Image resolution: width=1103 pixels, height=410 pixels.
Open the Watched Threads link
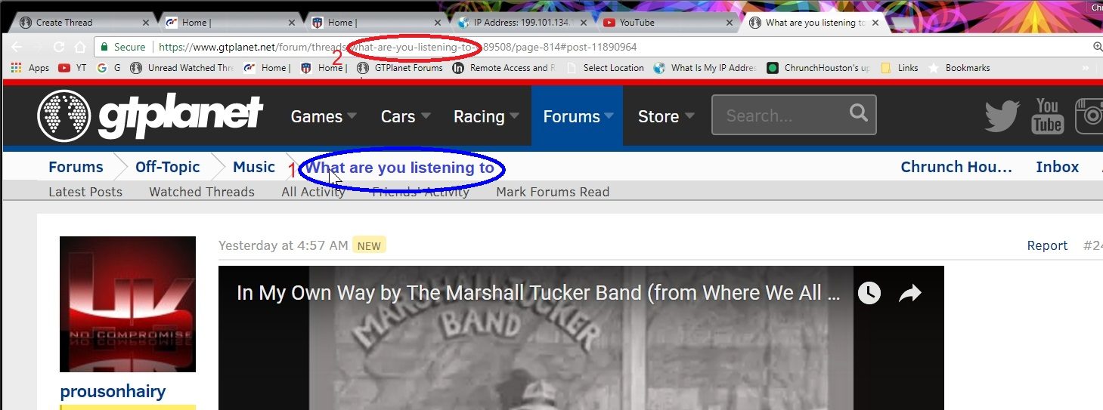tap(202, 192)
